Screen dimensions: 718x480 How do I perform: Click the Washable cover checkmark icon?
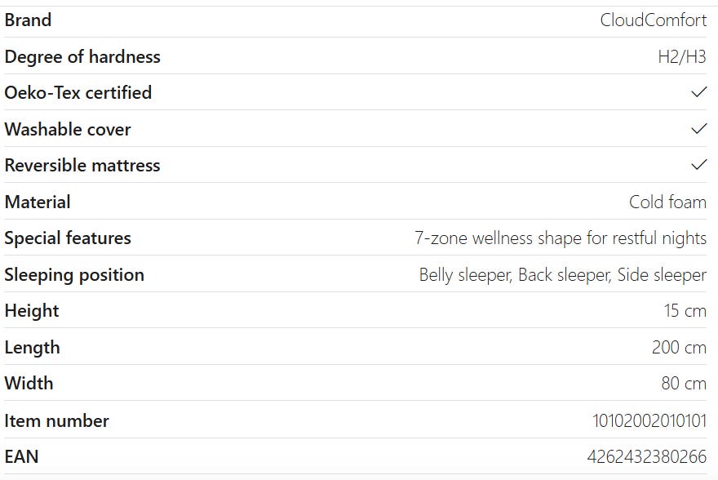(698, 129)
